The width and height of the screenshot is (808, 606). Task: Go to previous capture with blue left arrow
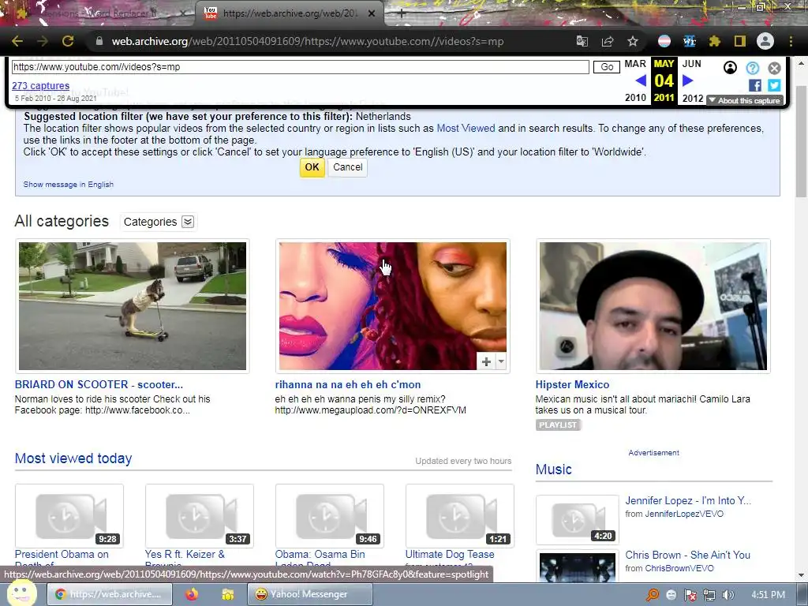641,80
